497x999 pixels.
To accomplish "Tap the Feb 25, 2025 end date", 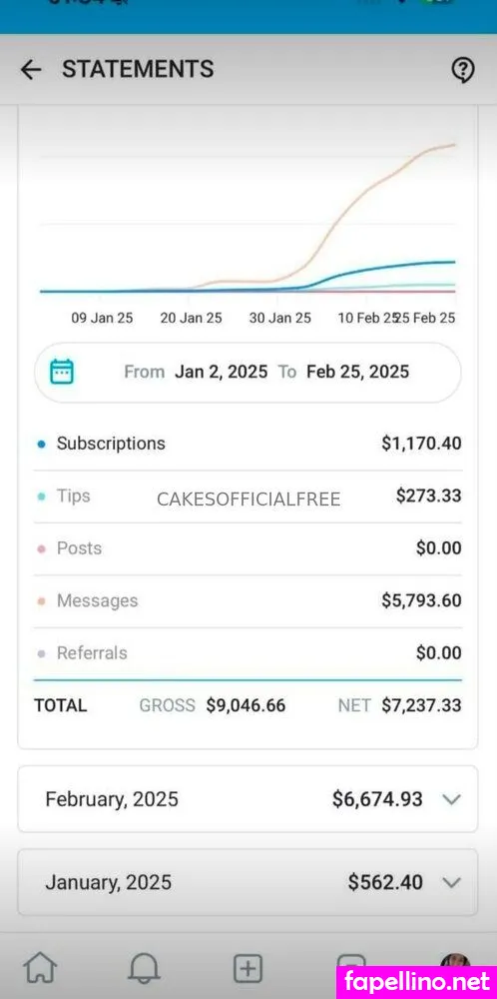I will [x=357, y=372].
